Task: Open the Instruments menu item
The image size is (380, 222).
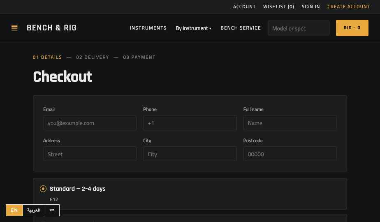Action: click(148, 28)
